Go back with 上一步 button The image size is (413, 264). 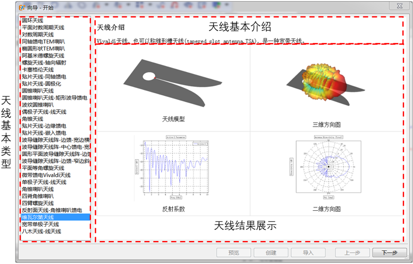click(x=352, y=253)
